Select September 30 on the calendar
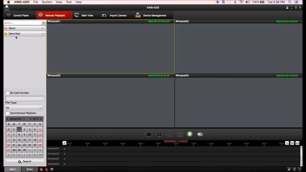 24,150
